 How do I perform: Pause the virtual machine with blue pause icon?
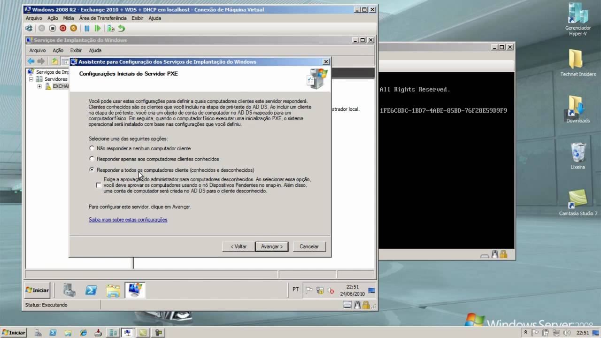point(87,28)
